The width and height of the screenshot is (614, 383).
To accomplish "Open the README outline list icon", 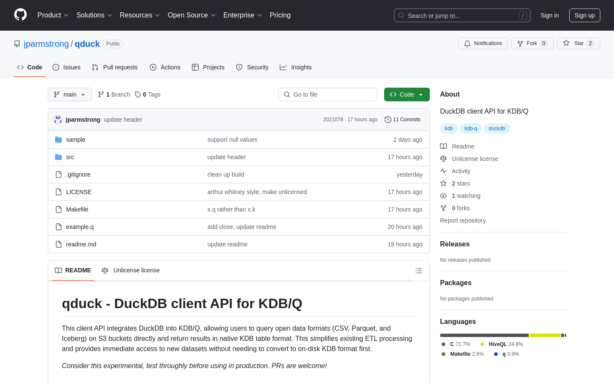I will pos(419,271).
